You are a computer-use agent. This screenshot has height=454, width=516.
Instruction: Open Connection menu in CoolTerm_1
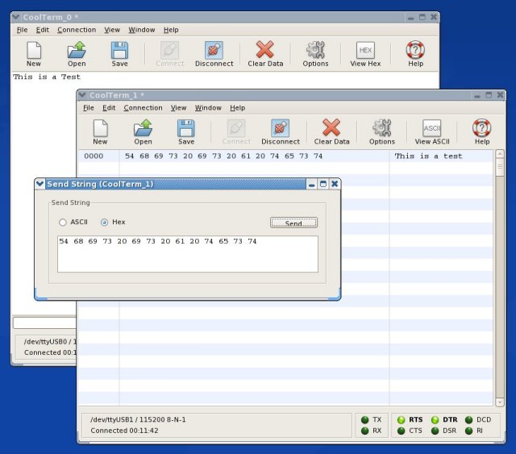point(144,108)
